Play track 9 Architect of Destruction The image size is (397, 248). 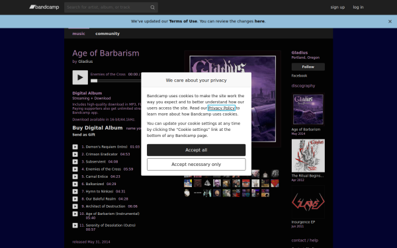75,206
